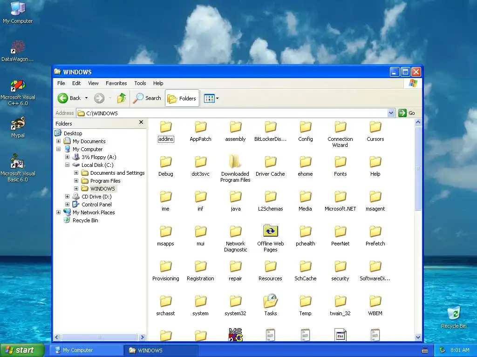Screen dimensions: 477x357
Task: Collapse Local Disk (C:) node
Action: pyautogui.click(x=67, y=165)
